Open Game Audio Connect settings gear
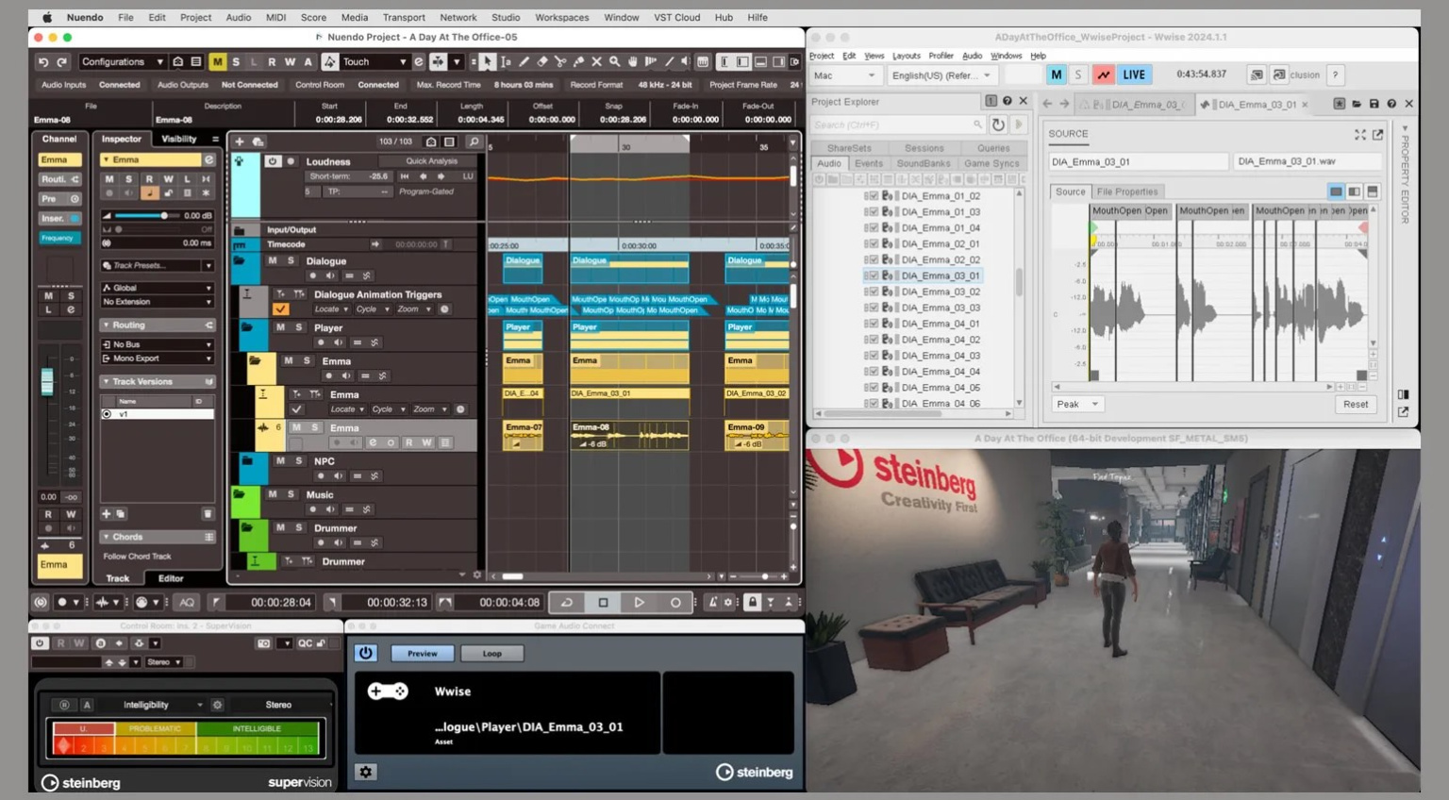 365,772
